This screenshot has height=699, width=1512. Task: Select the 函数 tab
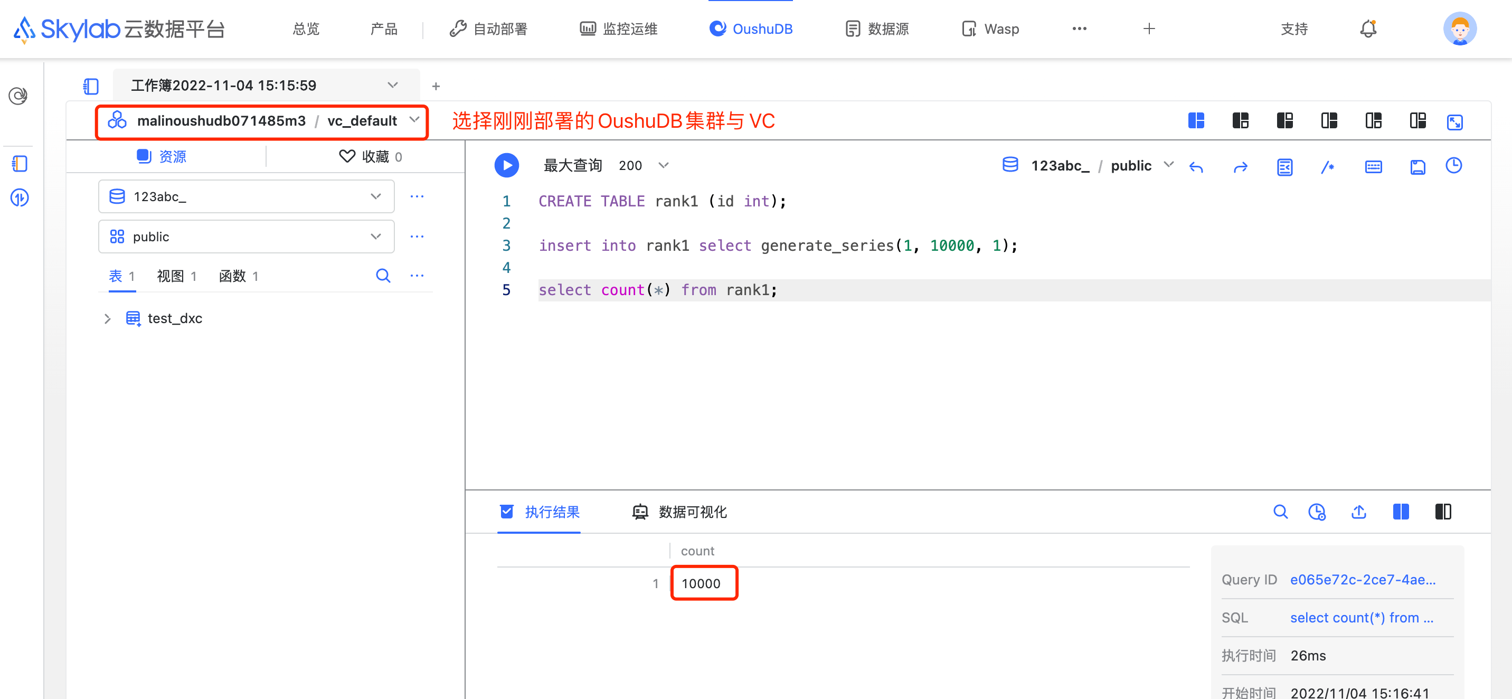click(238, 276)
